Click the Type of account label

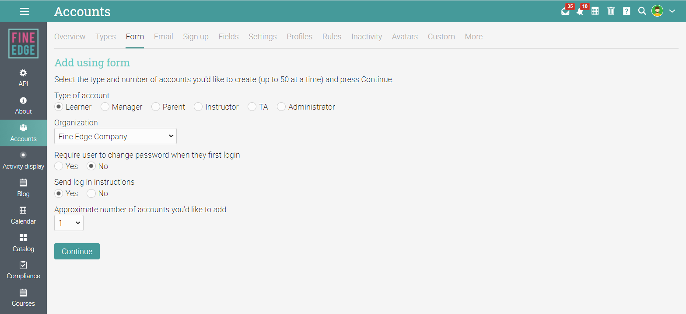click(x=82, y=96)
